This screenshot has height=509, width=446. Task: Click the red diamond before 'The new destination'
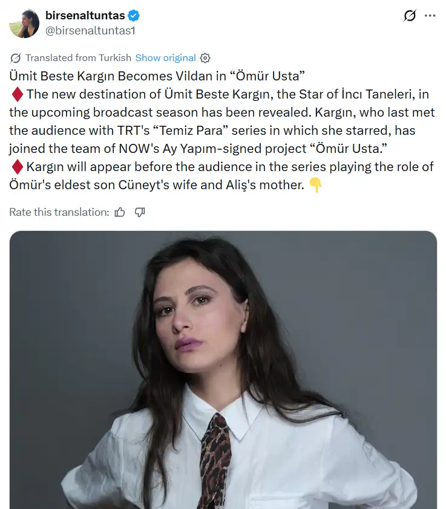pos(17,94)
